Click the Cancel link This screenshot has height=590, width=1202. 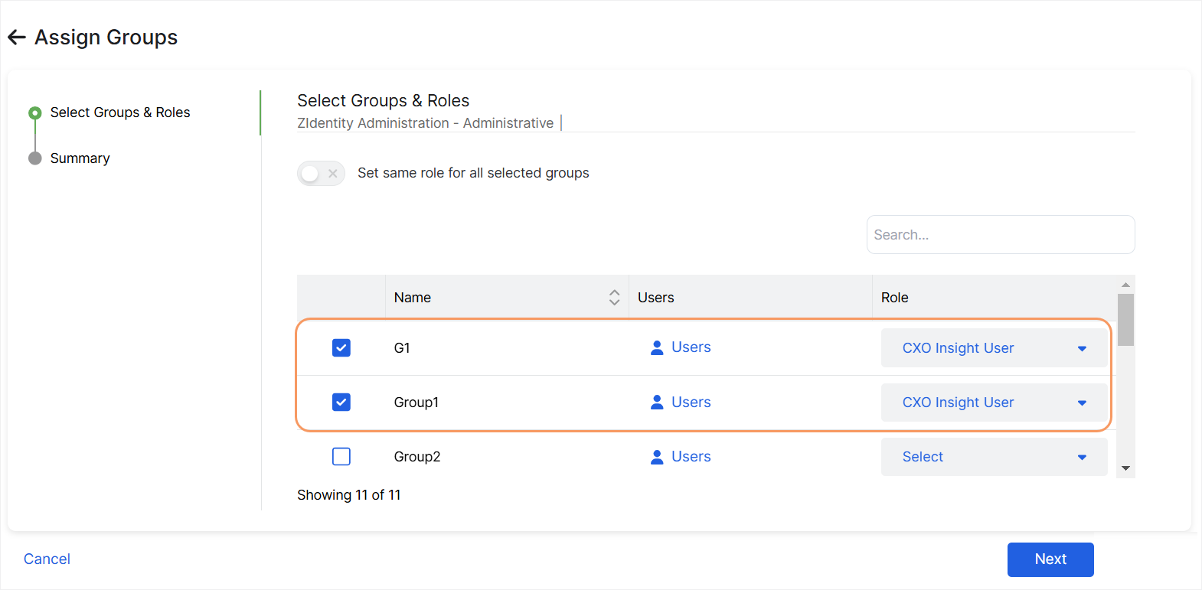coord(47,559)
